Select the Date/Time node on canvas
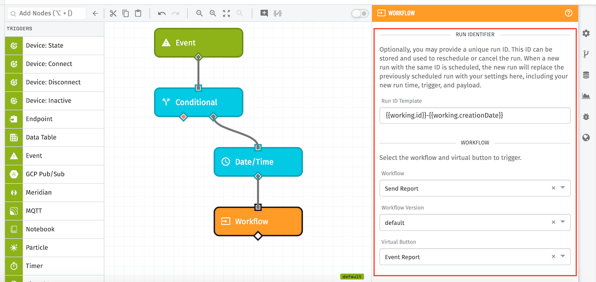 [258, 162]
